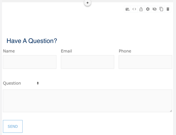Open the Question dropdown selector
Image resolution: width=176 pixels, height=135 pixels.
click(21, 83)
